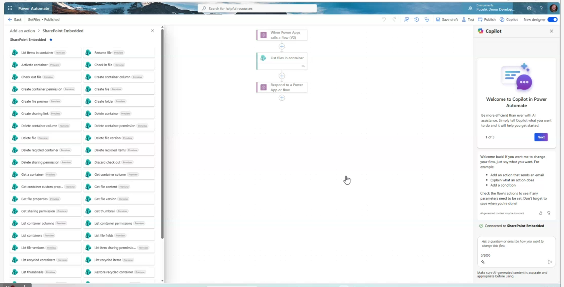Open the send feedback icon in toolbar
This screenshot has height=287, width=564.
[406, 19]
